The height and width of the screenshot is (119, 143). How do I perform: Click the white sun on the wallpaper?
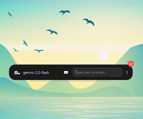point(103,56)
